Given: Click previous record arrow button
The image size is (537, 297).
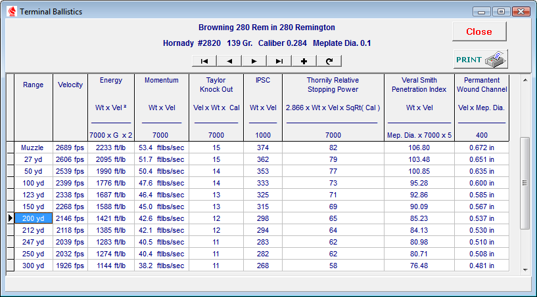Looking at the screenshot, I should (229, 61).
